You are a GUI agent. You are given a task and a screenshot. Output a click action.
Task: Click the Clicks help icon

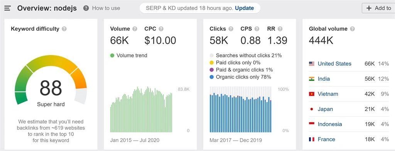click(231, 29)
